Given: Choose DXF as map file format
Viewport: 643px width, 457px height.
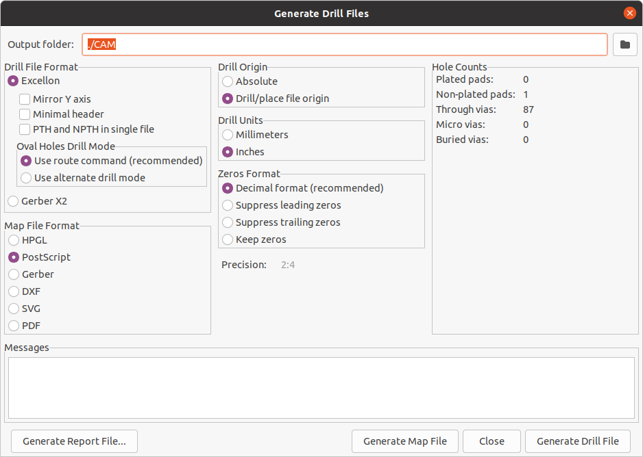Looking at the screenshot, I should point(12,291).
